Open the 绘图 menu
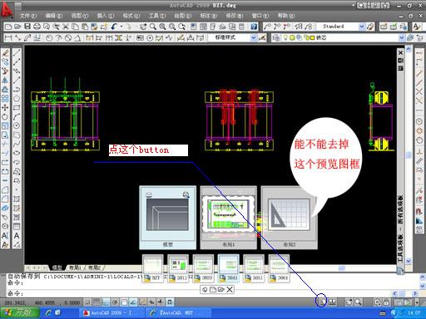This screenshot has height=319, width=426. (183, 16)
